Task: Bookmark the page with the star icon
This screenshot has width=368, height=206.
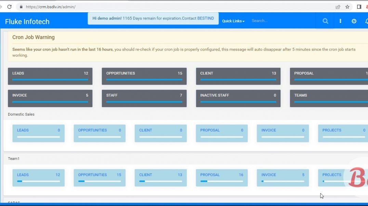Action: point(347,6)
